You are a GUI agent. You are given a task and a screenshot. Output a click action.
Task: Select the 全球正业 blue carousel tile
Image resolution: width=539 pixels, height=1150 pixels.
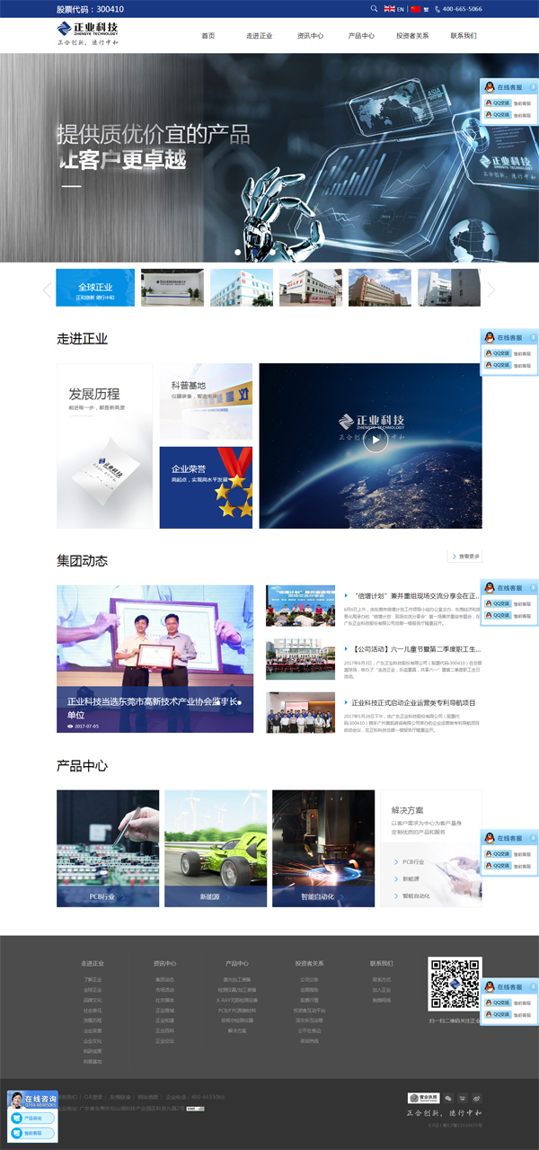(x=95, y=288)
